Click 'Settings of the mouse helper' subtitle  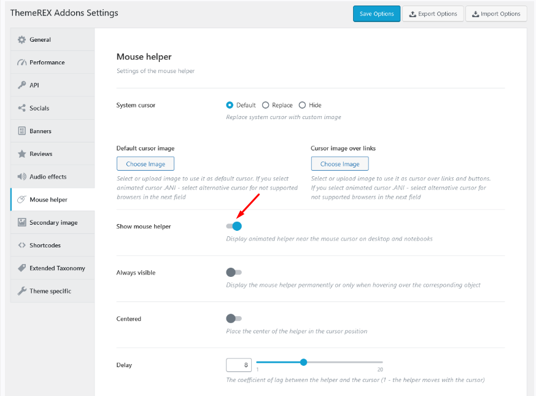tap(155, 71)
